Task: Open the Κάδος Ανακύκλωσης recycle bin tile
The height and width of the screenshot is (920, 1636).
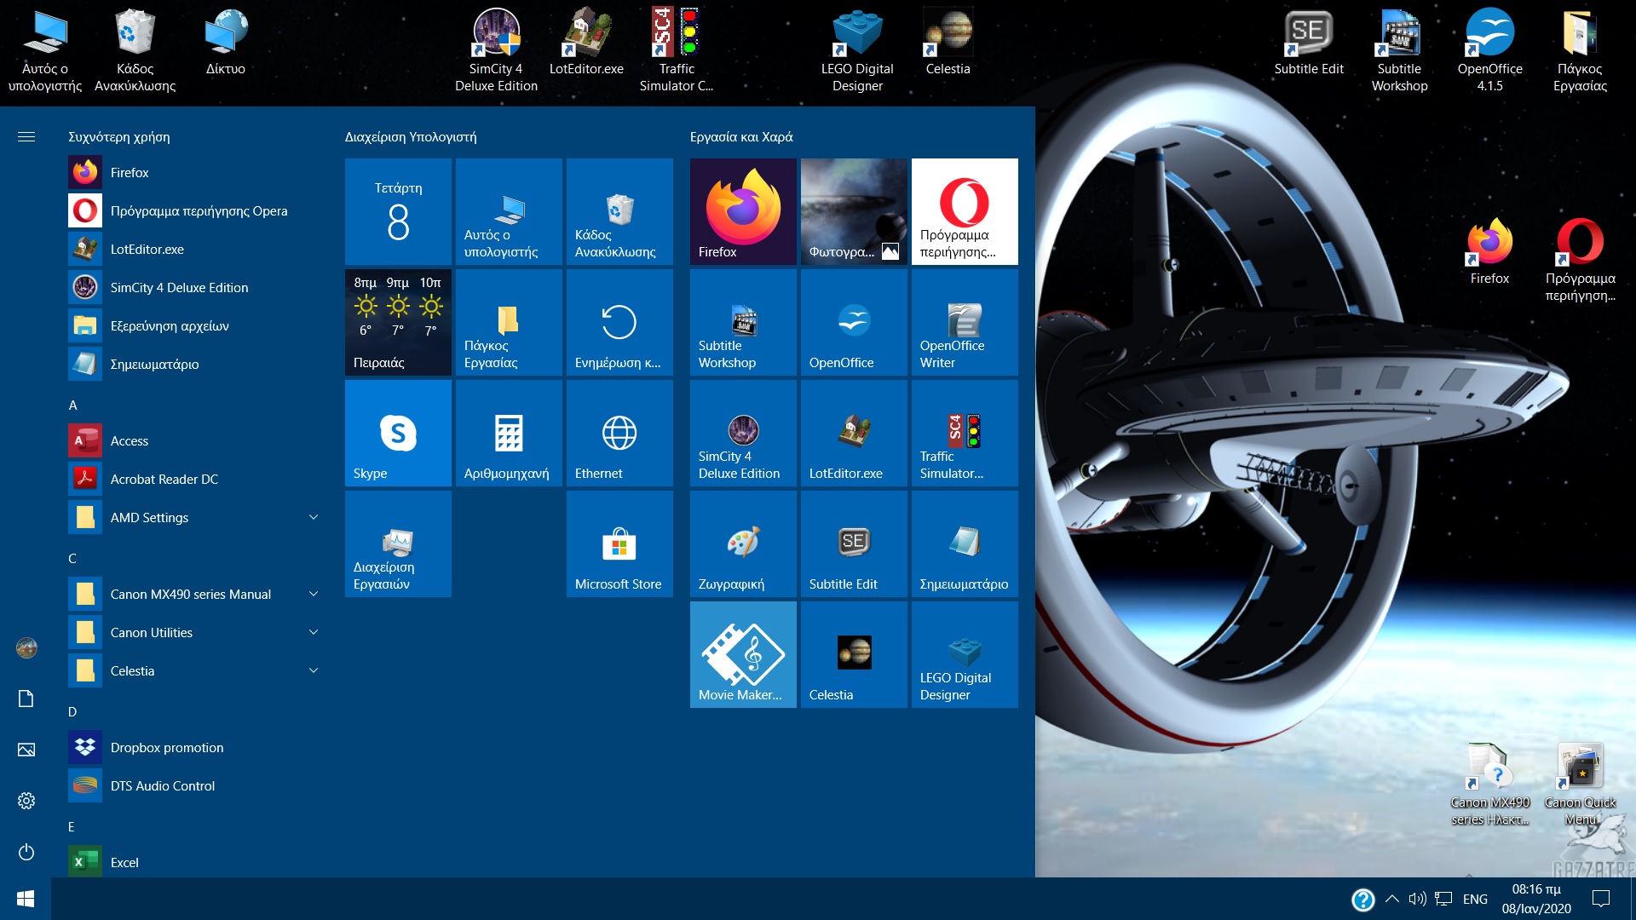Action: coord(619,211)
